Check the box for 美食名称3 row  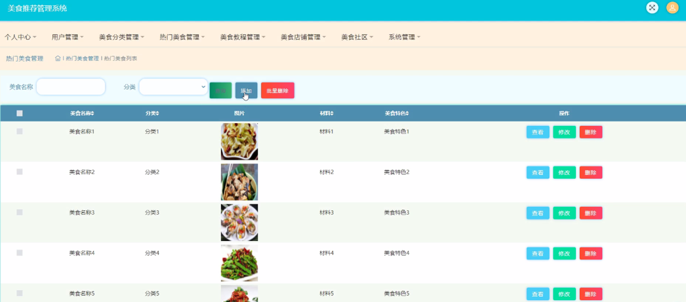point(19,212)
